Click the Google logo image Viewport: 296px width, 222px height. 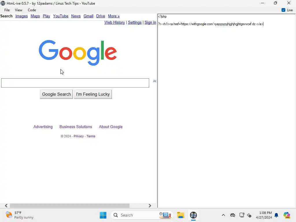pos(78,53)
